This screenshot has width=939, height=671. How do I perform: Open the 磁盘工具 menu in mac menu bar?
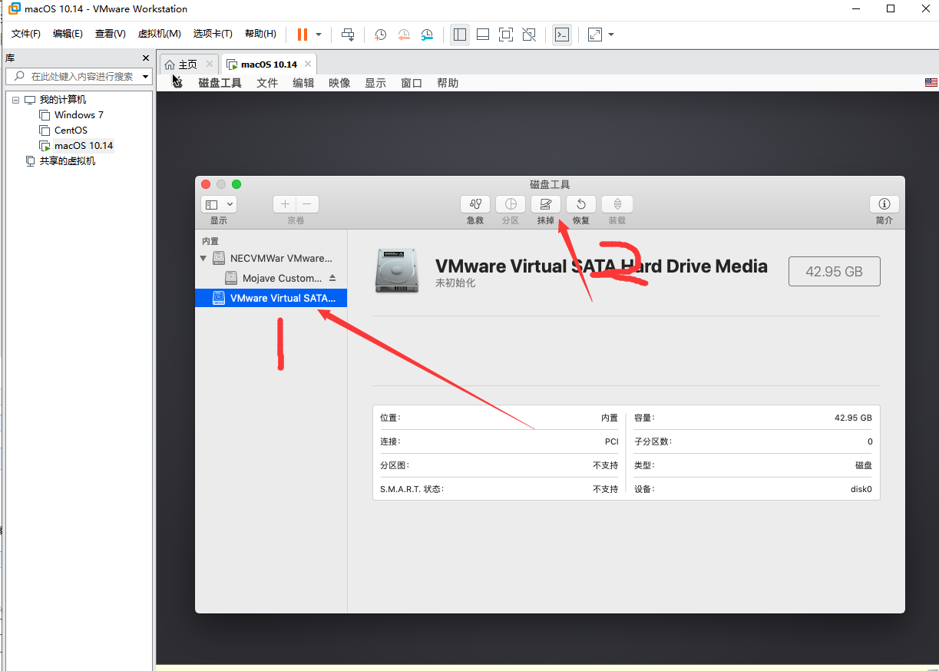coord(220,83)
